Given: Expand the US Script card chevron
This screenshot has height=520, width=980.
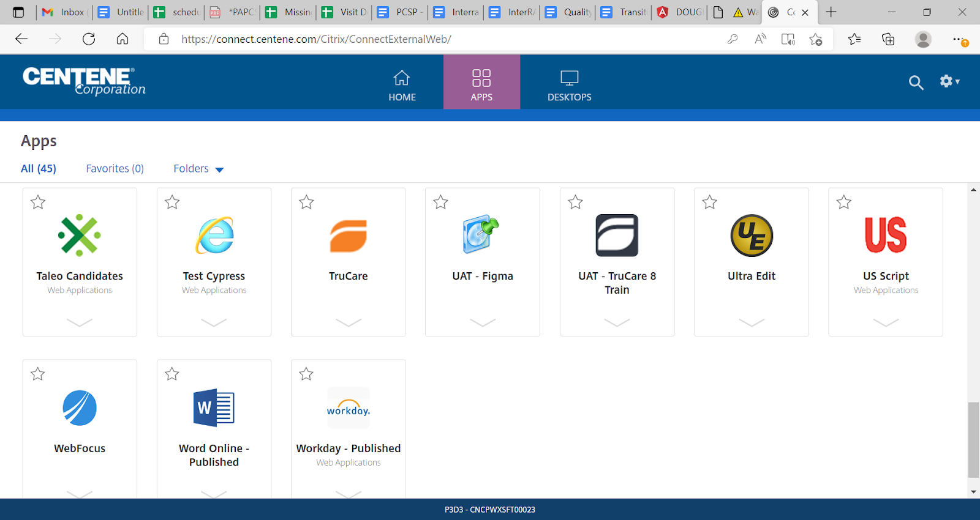Looking at the screenshot, I should [x=886, y=322].
